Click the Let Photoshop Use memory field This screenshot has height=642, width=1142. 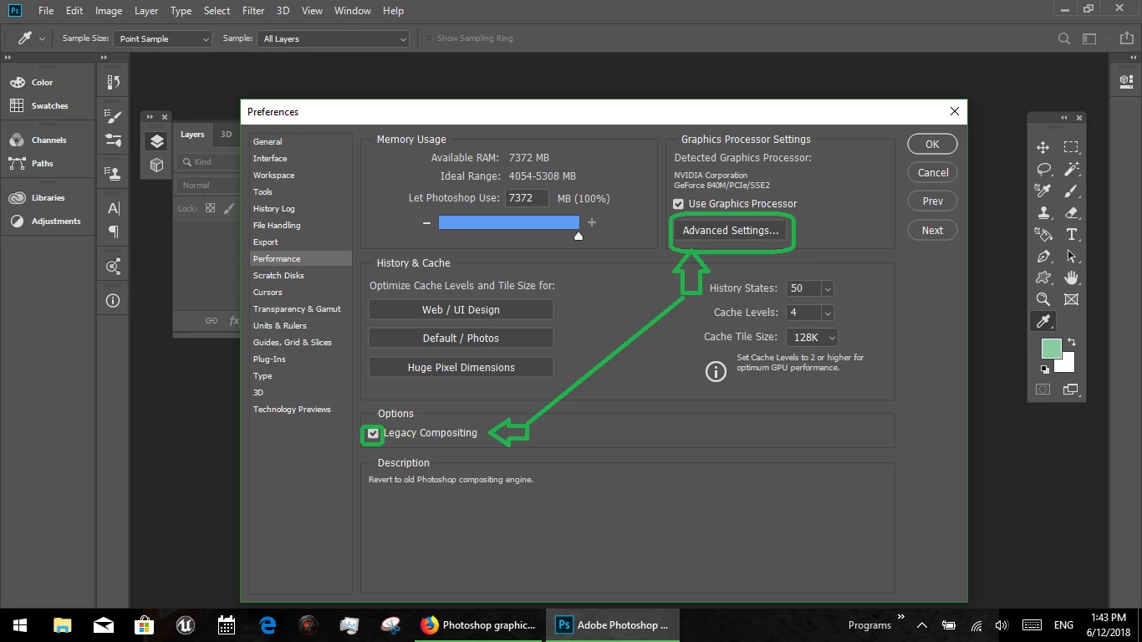click(527, 198)
